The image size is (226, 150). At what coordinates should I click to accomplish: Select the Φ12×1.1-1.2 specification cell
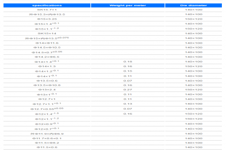pyautogui.click(x=47, y=119)
